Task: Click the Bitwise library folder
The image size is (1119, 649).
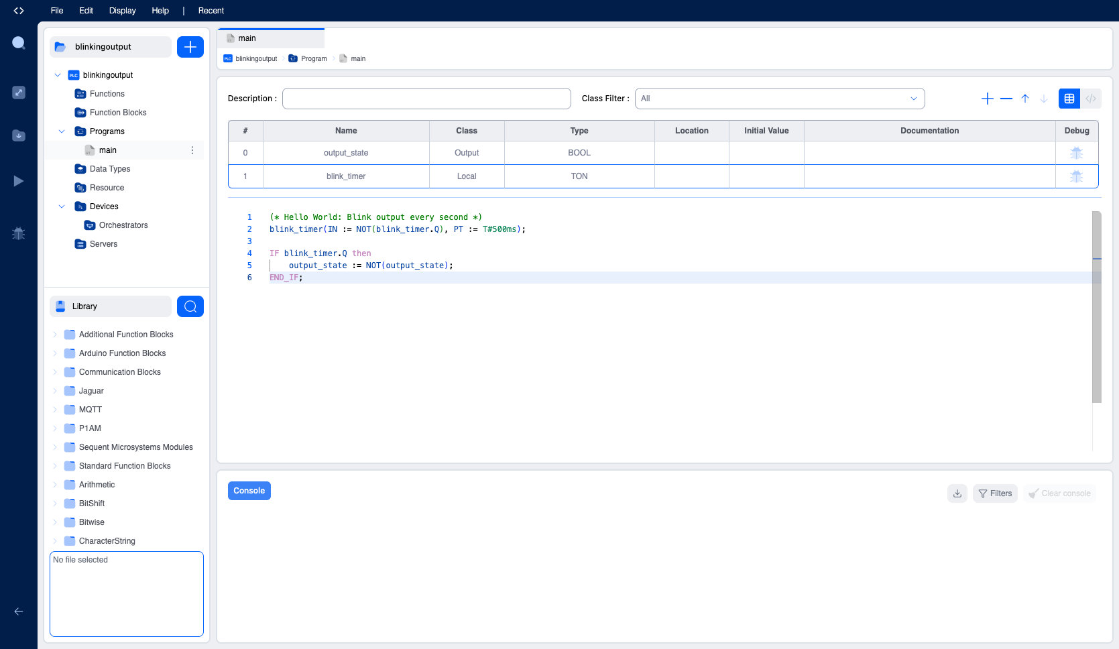Action: click(91, 522)
